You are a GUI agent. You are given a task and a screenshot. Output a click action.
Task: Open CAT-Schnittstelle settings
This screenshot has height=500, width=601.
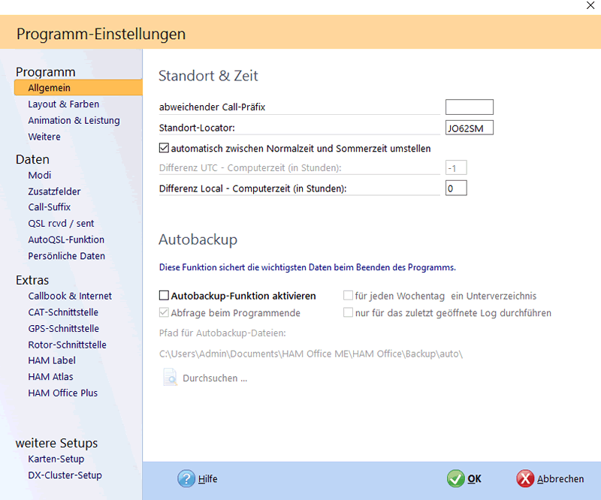(63, 312)
